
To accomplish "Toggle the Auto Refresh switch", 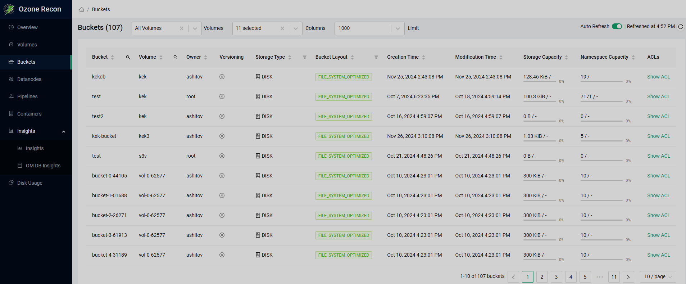I will [617, 26].
